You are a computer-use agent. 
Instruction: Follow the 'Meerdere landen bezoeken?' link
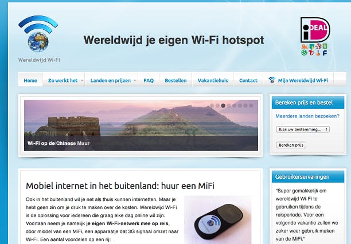click(307, 116)
